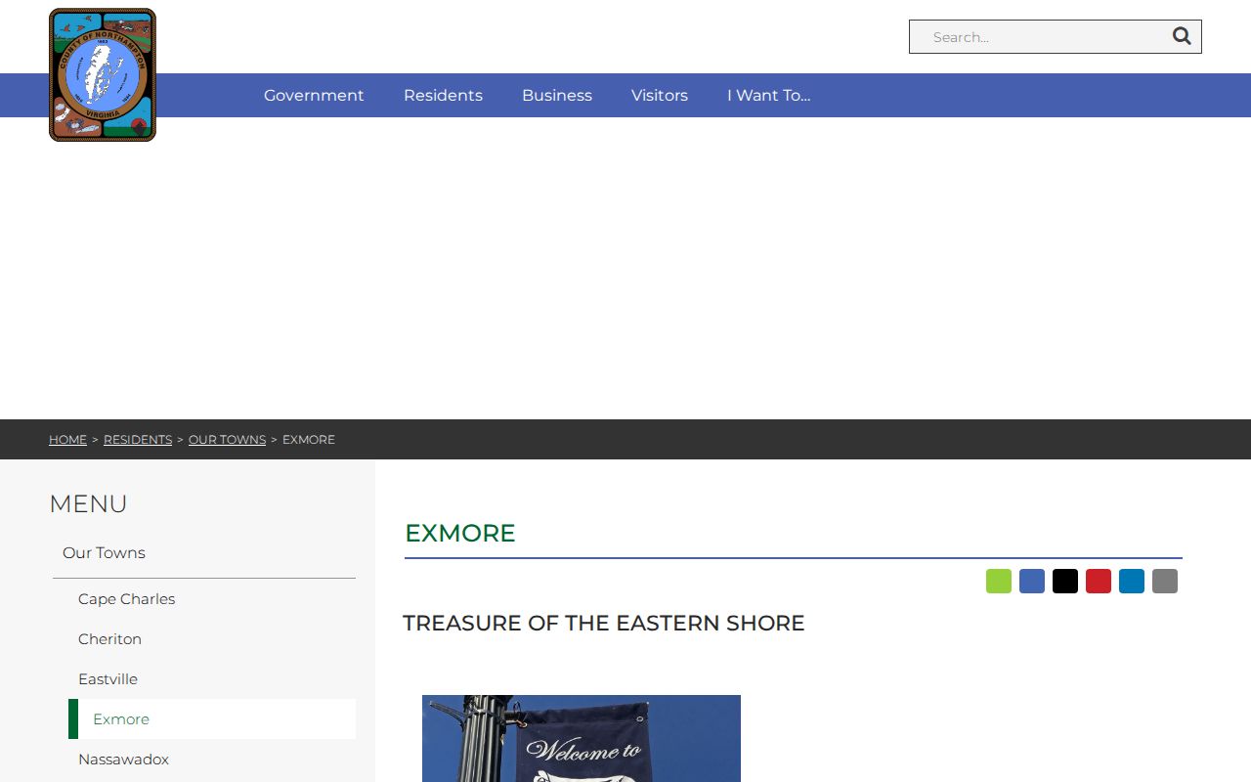Click the dark blue share square
The width and height of the screenshot is (1251, 782).
click(x=1032, y=581)
